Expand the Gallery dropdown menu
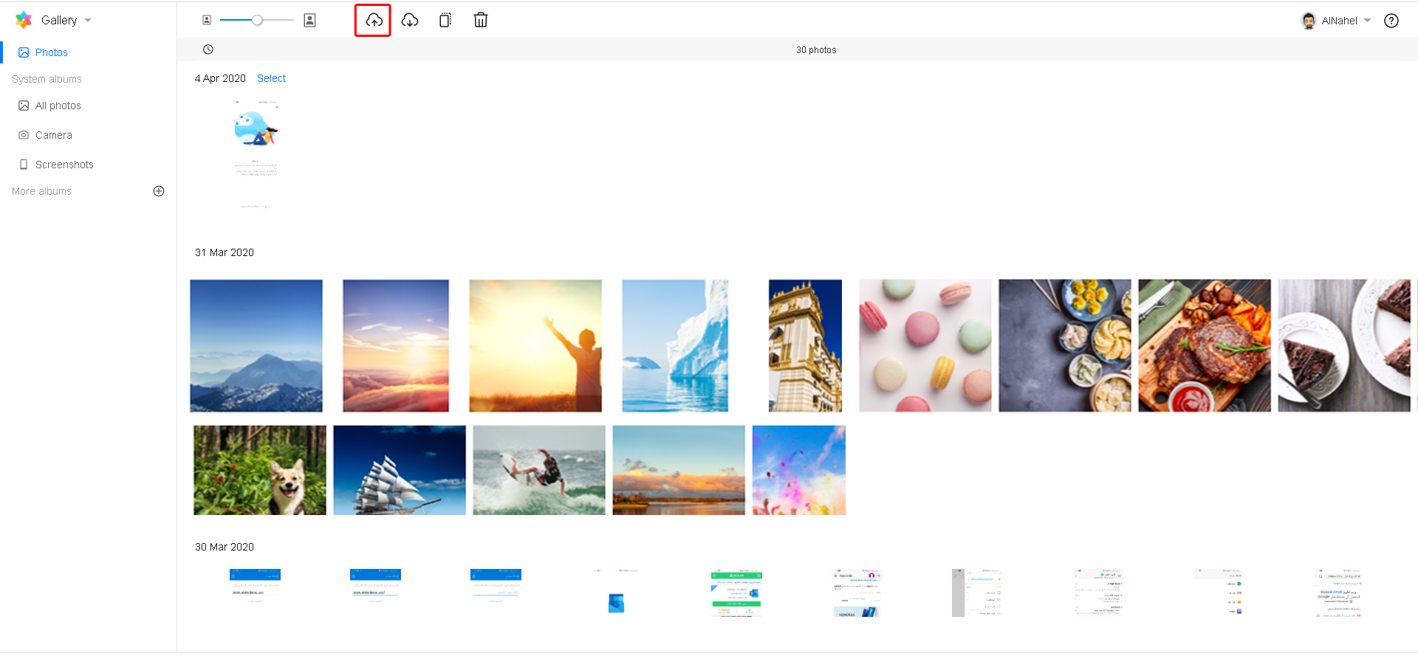This screenshot has height=656, width=1418. tap(88, 21)
